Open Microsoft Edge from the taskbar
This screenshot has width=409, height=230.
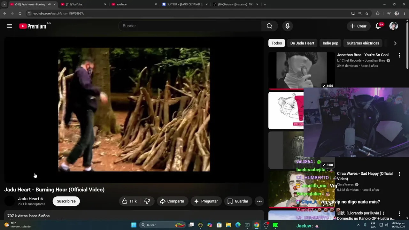(x=238, y=225)
